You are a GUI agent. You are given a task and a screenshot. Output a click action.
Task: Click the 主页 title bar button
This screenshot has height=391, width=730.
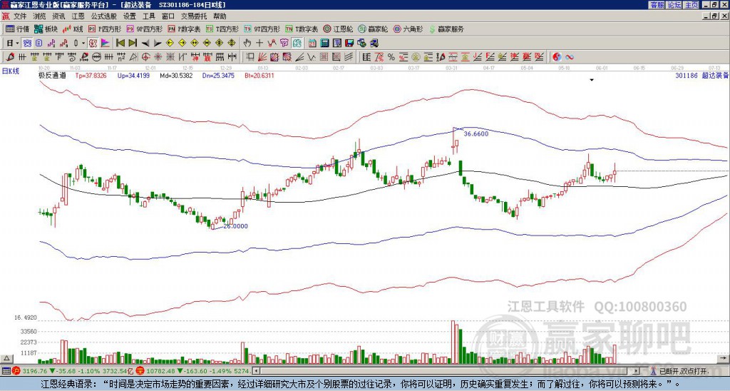pyautogui.click(x=692, y=5)
